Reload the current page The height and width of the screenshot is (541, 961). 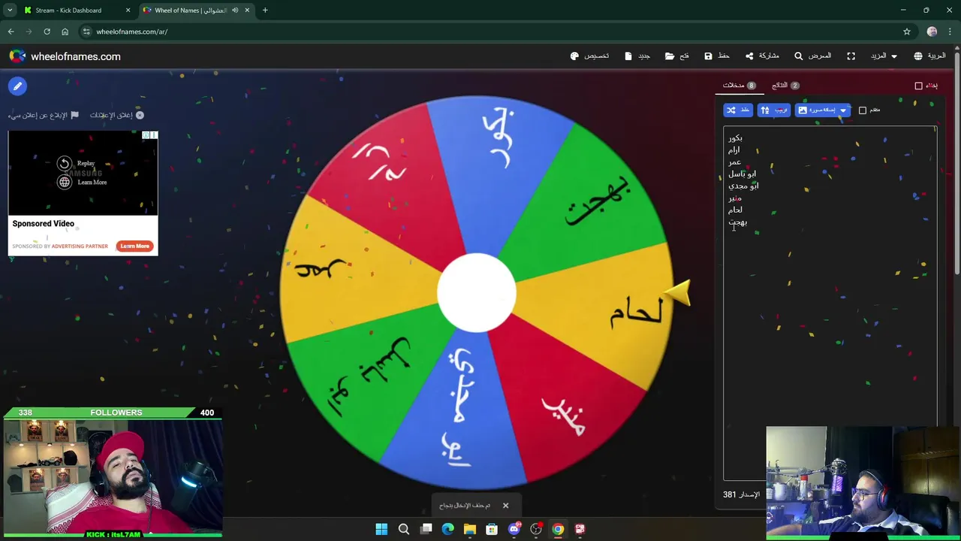click(47, 32)
